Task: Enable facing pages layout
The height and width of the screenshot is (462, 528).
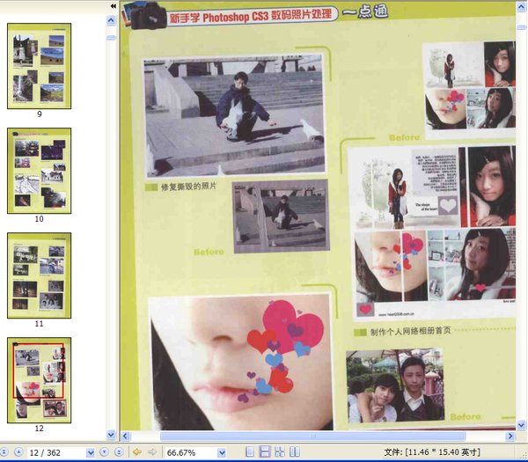Action: coord(280,452)
